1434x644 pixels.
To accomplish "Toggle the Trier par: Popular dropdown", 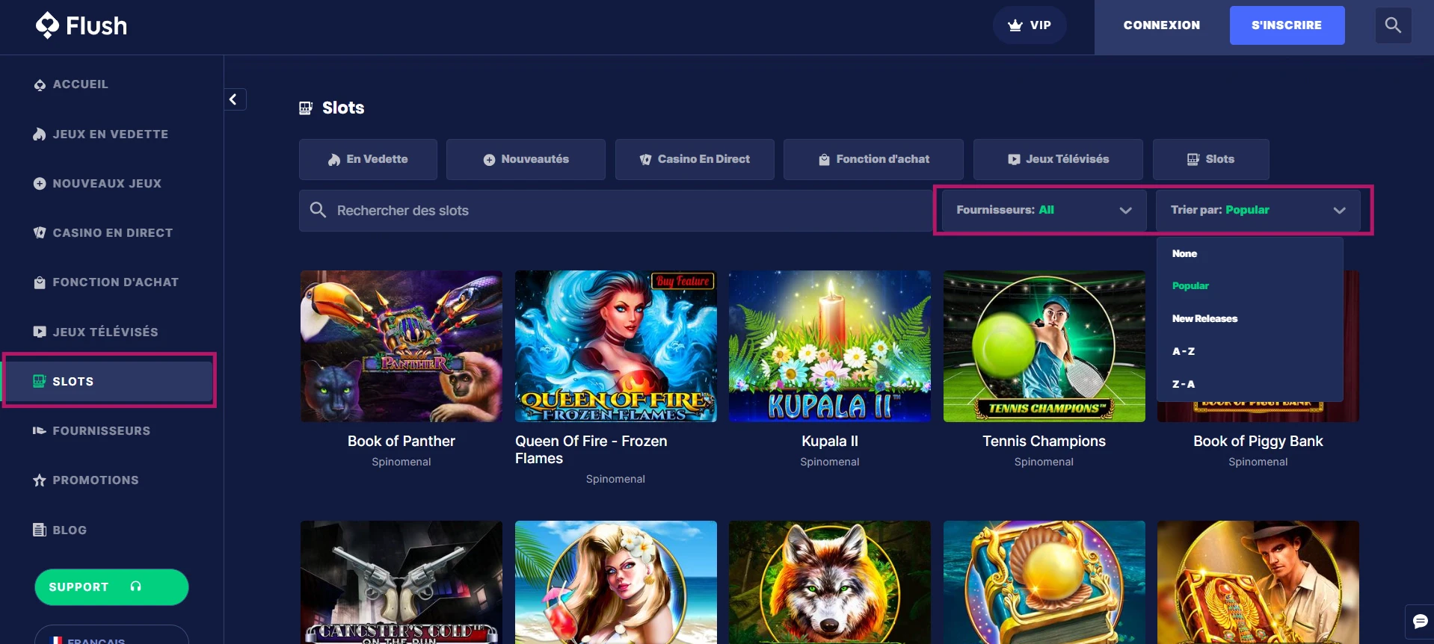I will (1258, 211).
